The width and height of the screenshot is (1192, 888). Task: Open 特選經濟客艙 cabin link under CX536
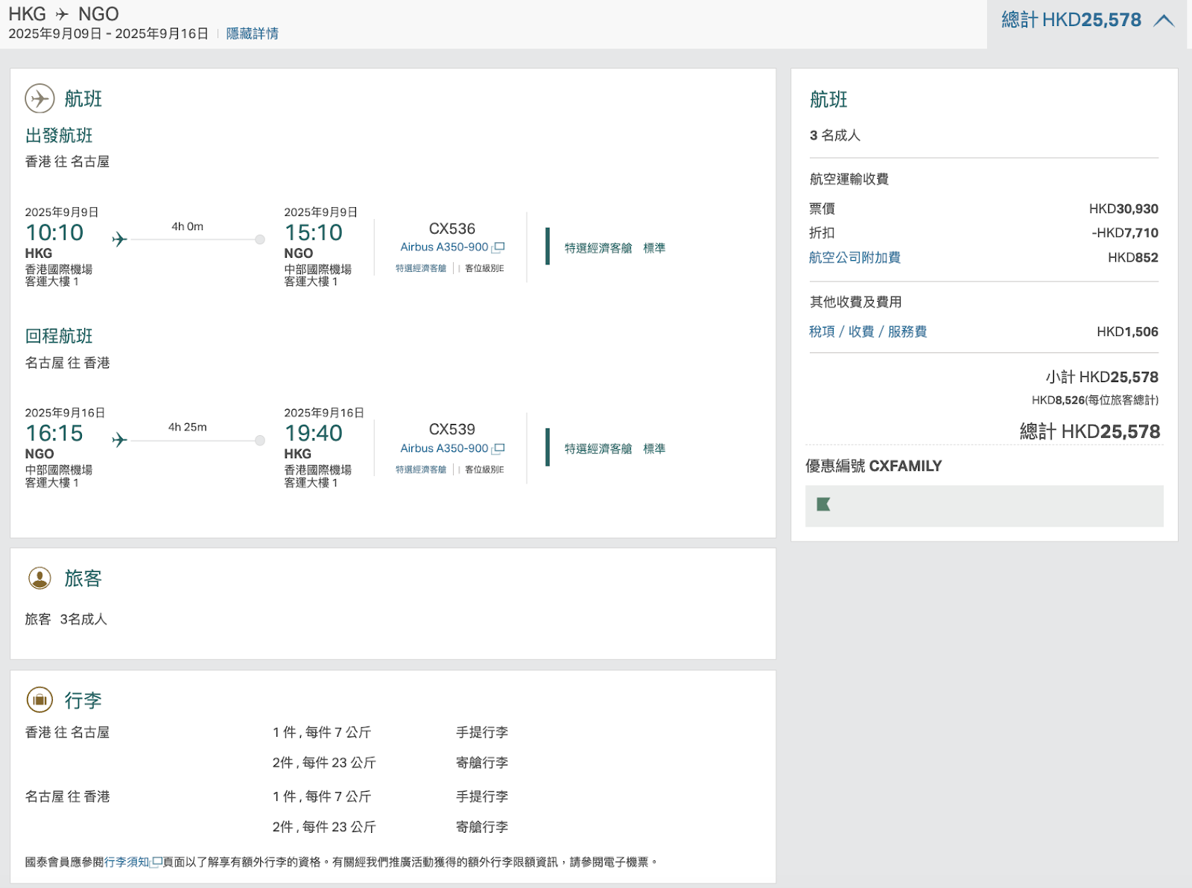click(421, 268)
